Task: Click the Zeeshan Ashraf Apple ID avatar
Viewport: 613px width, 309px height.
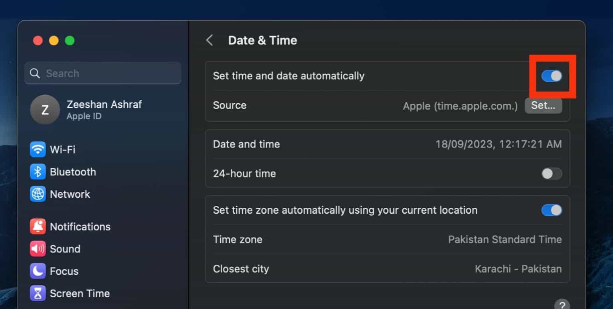Action: click(x=45, y=110)
